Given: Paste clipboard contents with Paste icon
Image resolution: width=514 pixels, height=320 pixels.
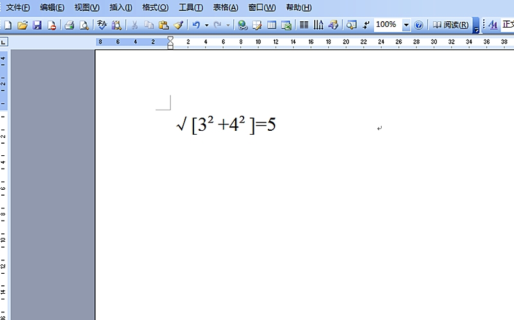Looking at the screenshot, I should (x=163, y=25).
